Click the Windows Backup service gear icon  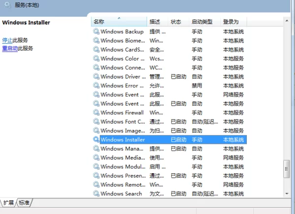(96, 31)
